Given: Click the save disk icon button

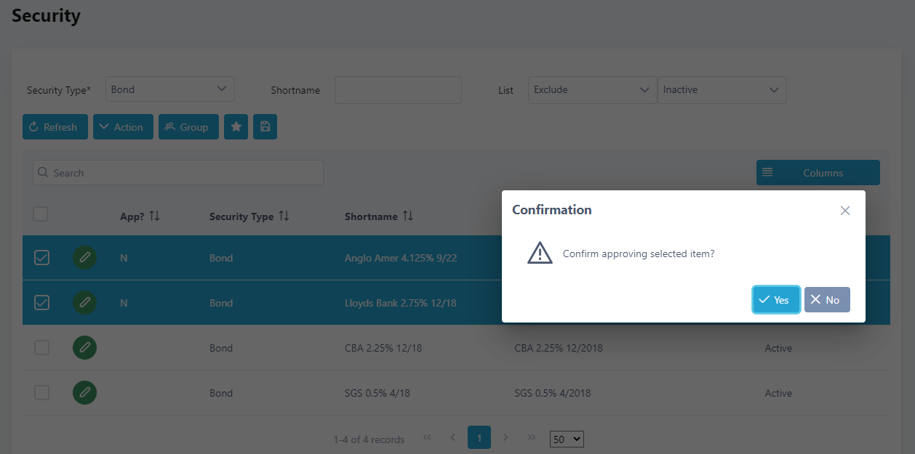Looking at the screenshot, I should 265,127.
